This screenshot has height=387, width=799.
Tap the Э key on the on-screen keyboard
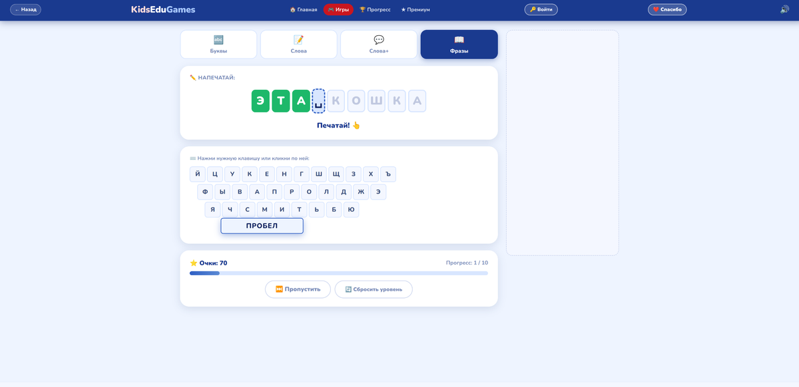click(x=378, y=192)
